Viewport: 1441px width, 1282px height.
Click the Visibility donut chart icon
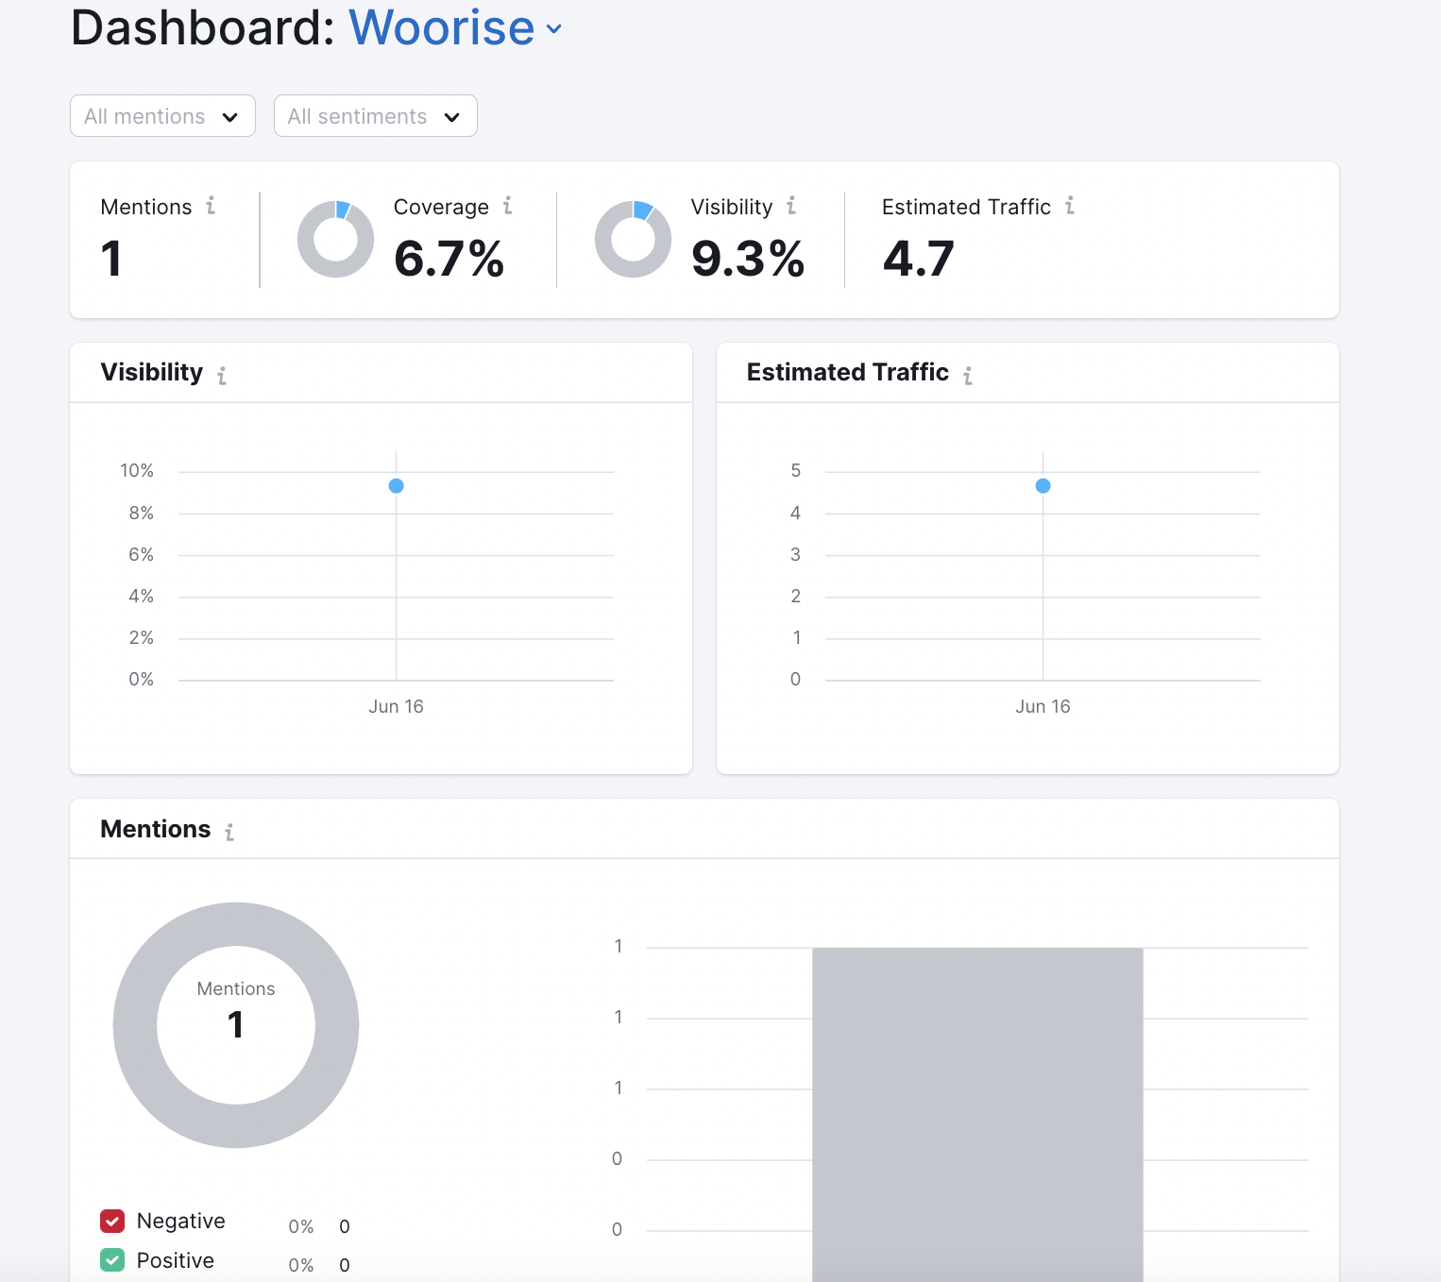[633, 239]
